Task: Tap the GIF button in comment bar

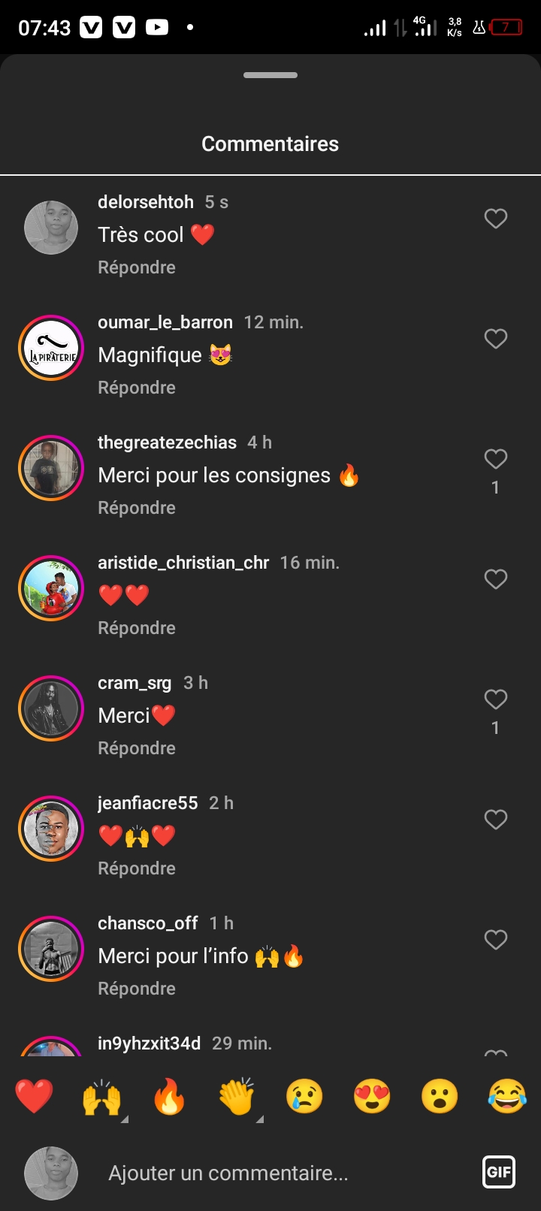Action: click(x=499, y=1172)
